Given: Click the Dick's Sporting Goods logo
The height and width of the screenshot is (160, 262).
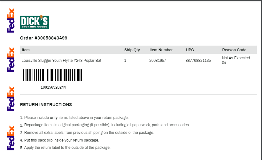Looking at the screenshot, I should [34, 22].
